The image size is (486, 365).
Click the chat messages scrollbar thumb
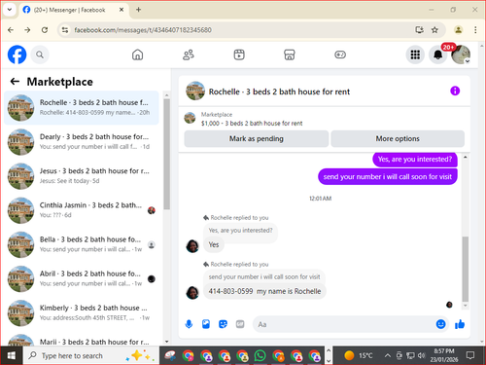466,269
